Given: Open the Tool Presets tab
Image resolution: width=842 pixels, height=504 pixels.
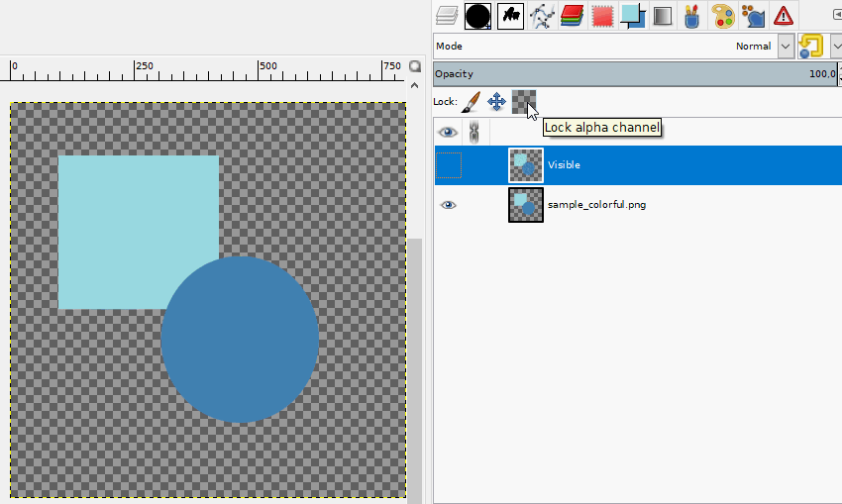Looking at the screenshot, I should tap(692, 16).
